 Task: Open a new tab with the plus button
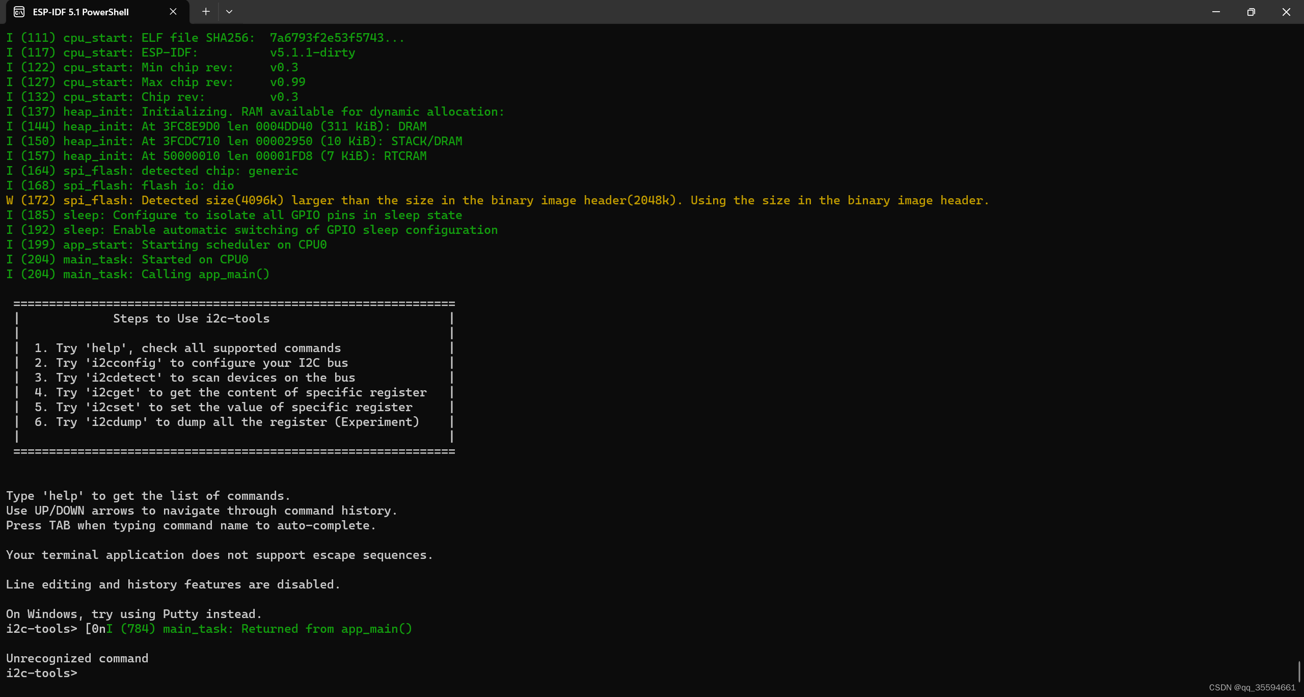(206, 12)
